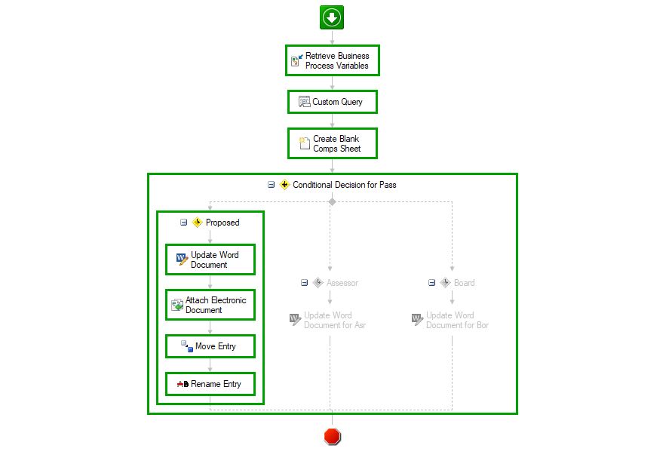The width and height of the screenshot is (672, 473).
Task: Select the Create Blank Comps Sheet label
Action: click(x=337, y=143)
